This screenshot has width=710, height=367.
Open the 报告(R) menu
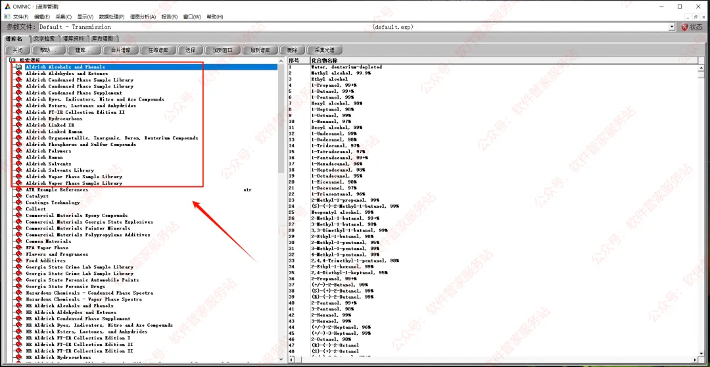click(170, 16)
